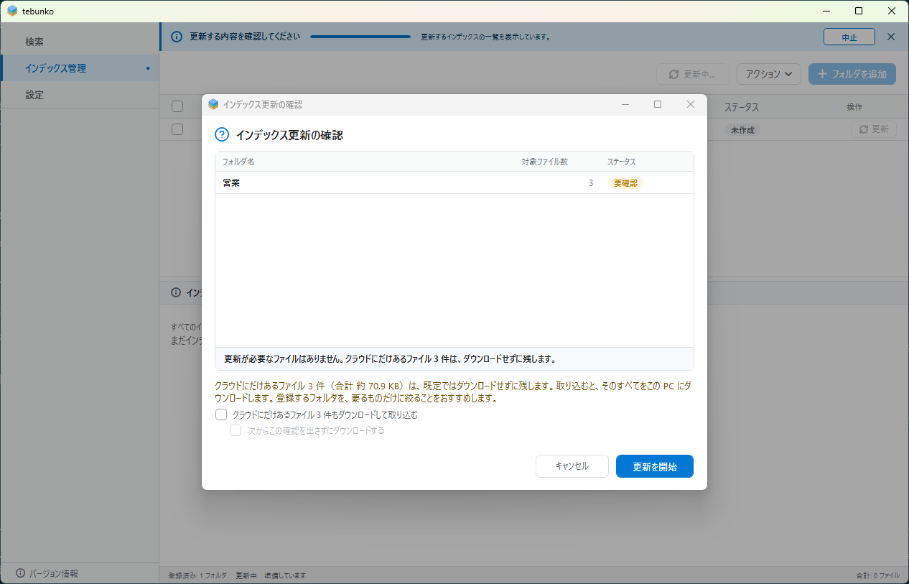Close the インデックス更新の確認 dialog
This screenshot has width=909, height=584.
[691, 104]
